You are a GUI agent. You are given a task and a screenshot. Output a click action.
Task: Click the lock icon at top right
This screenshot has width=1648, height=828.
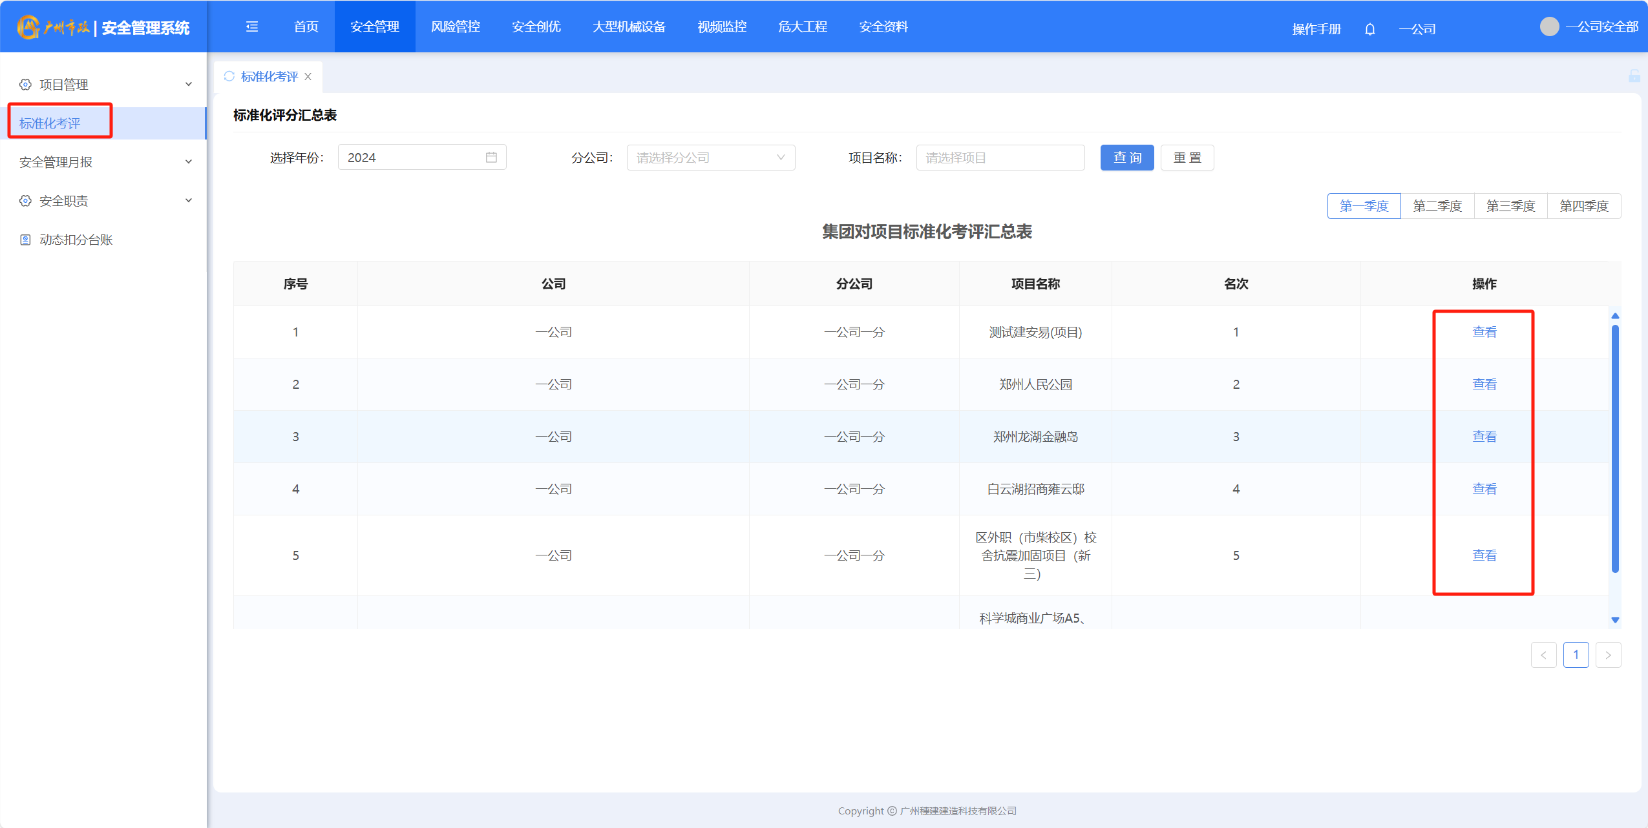[1634, 76]
